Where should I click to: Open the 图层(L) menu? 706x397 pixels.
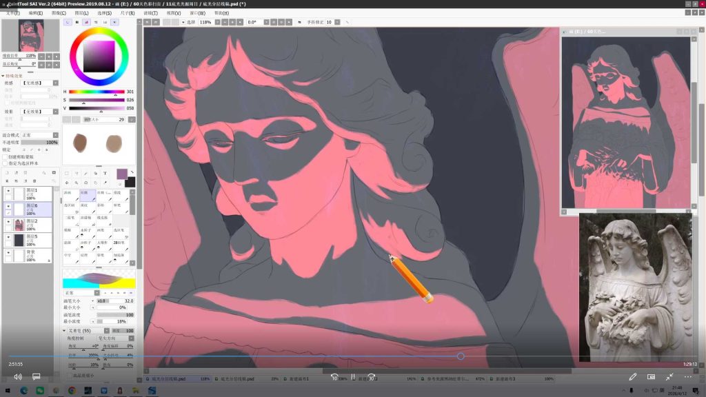click(81, 13)
